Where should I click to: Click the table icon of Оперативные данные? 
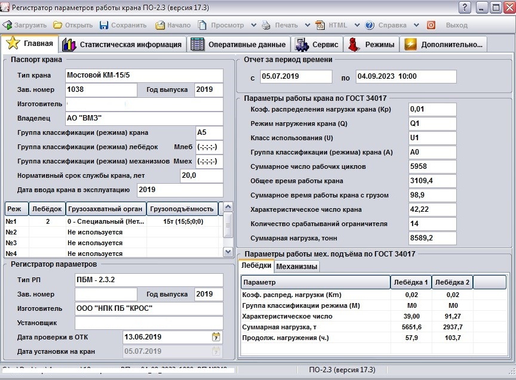click(x=198, y=44)
